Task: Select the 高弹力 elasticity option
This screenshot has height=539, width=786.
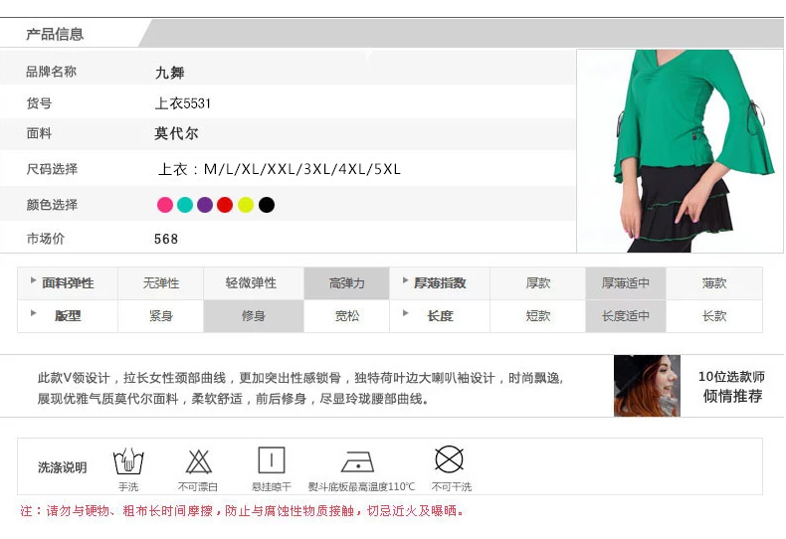Action: [347, 283]
